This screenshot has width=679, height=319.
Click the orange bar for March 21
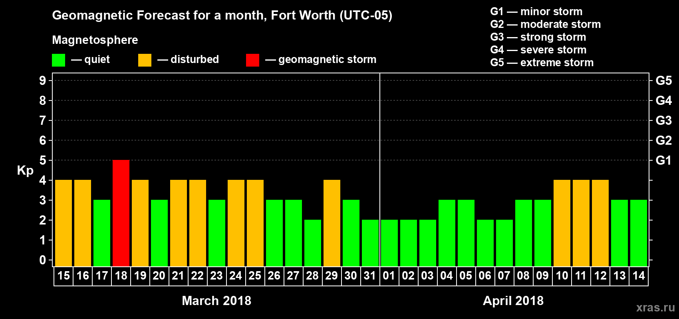point(179,223)
